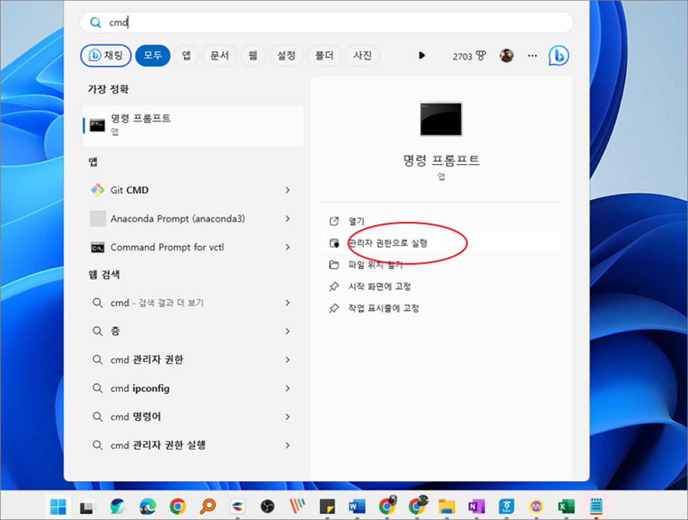Screen dimensions: 688x520
Task: Select the cmd ipconfig suggestion
Action: (182, 388)
